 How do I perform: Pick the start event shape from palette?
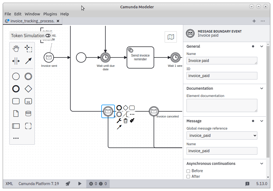coord(16,77)
